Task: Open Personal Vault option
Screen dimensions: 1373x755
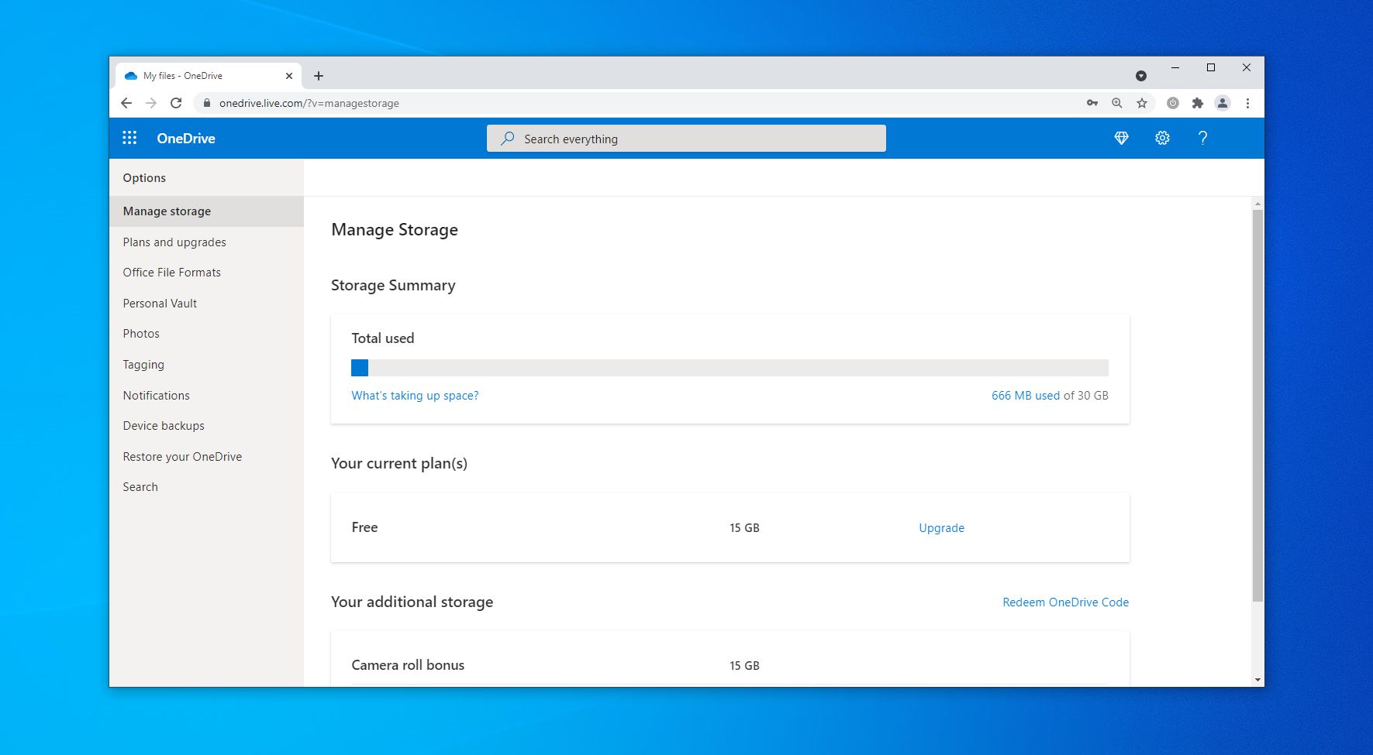Action: [160, 304]
